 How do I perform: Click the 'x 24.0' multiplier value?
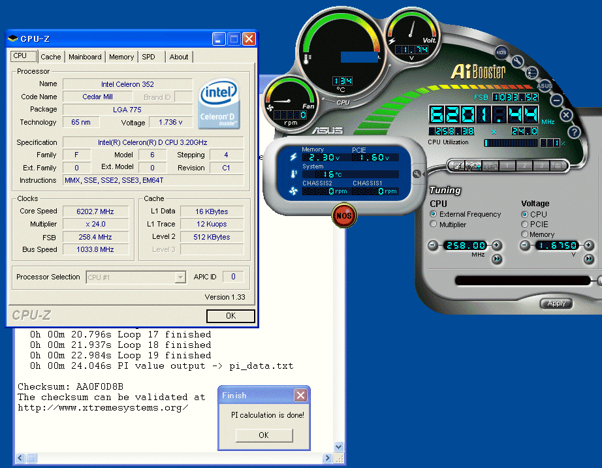(95, 224)
